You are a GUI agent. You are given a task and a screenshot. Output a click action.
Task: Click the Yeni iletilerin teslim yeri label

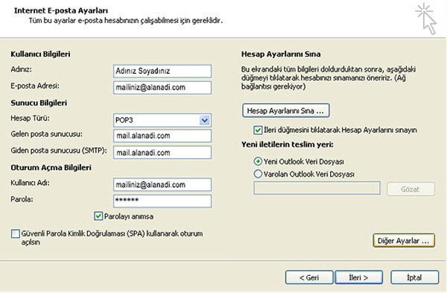288,145
